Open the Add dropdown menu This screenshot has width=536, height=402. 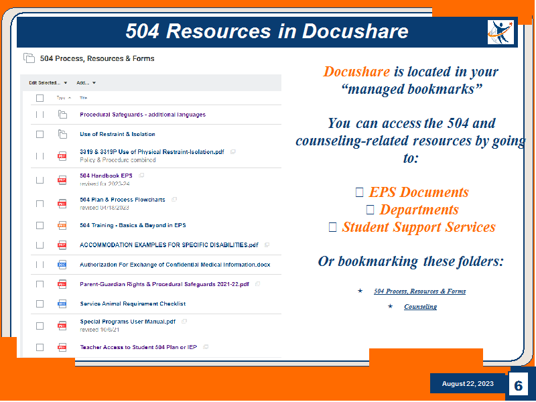click(86, 82)
